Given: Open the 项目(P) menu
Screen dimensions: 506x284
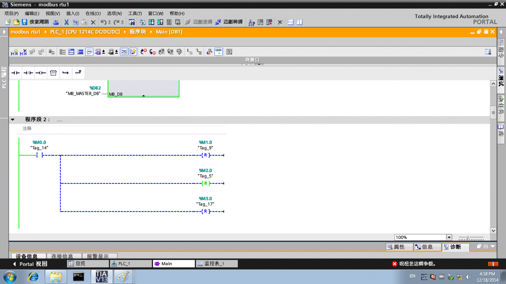Looking at the screenshot, I should (11, 13).
